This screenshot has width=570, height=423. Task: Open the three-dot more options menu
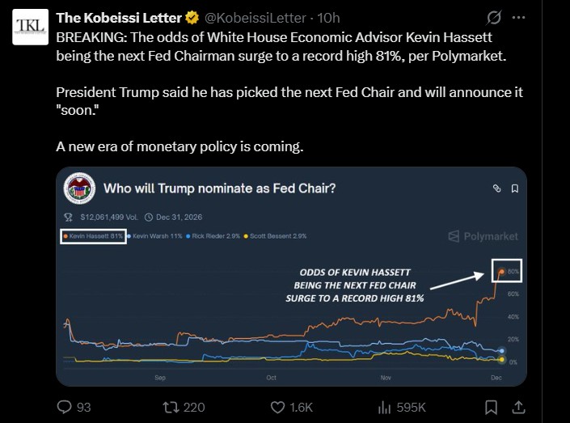pyautogui.click(x=520, y=17)
